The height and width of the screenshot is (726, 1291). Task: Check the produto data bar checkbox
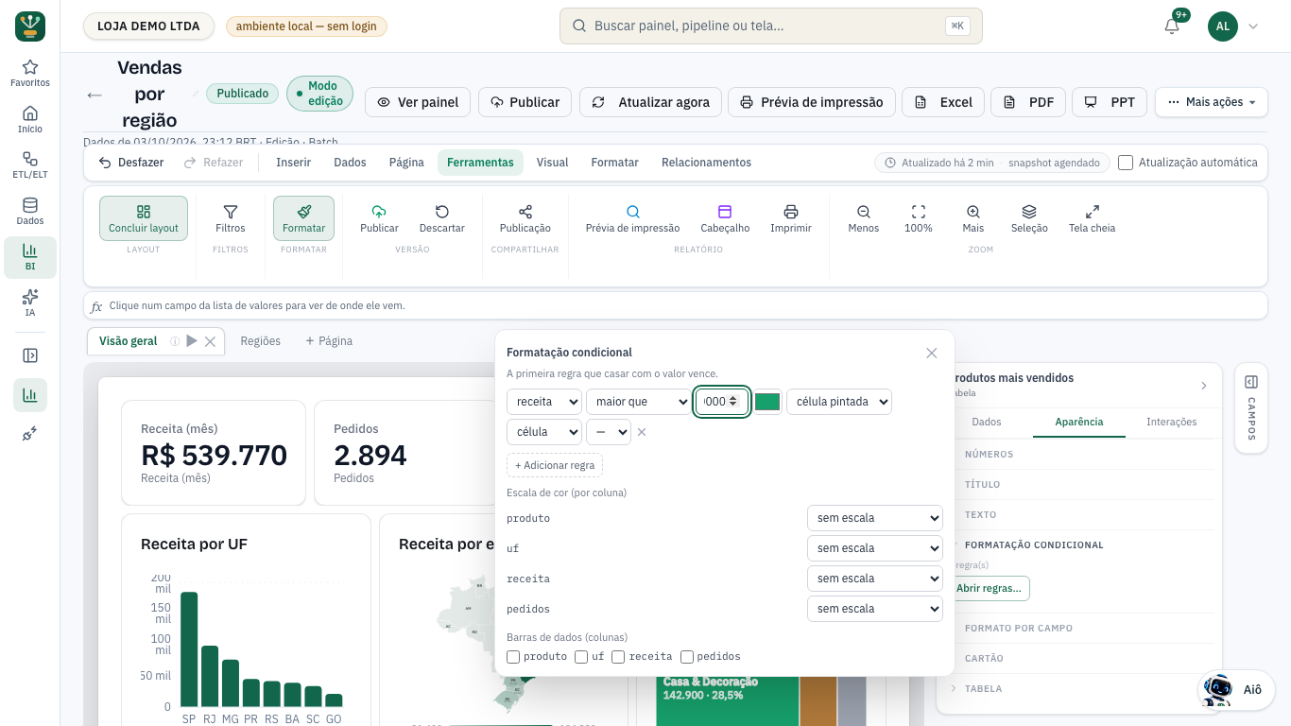[513, 656]
